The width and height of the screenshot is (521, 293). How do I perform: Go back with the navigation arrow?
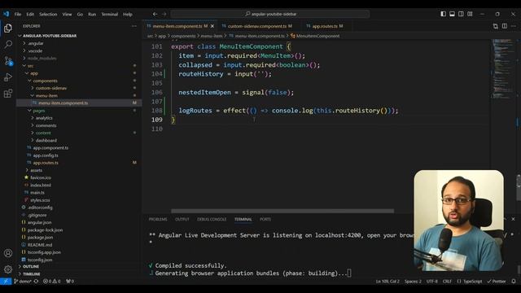click(155, 14)
